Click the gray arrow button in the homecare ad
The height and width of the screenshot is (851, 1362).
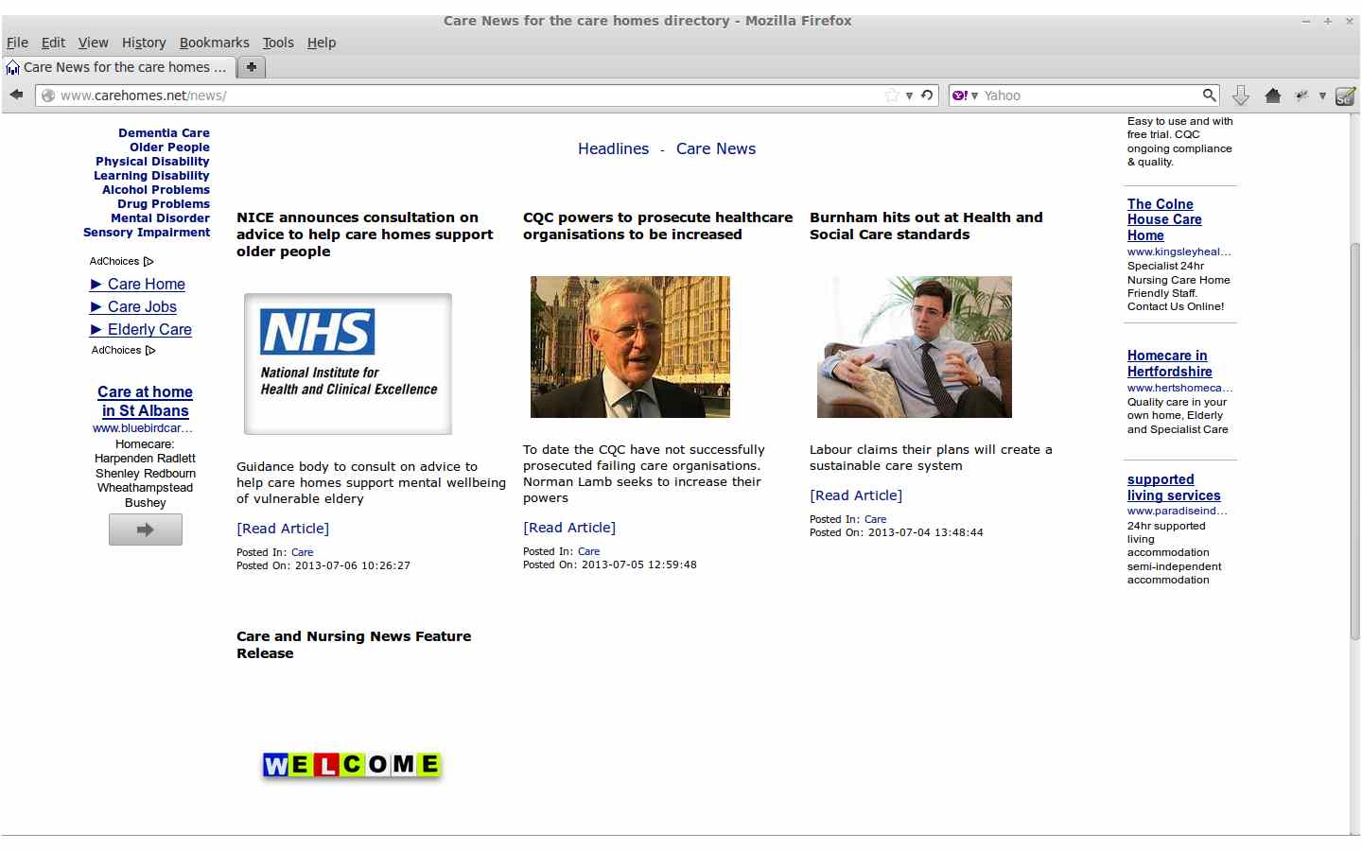click(145, 530)
